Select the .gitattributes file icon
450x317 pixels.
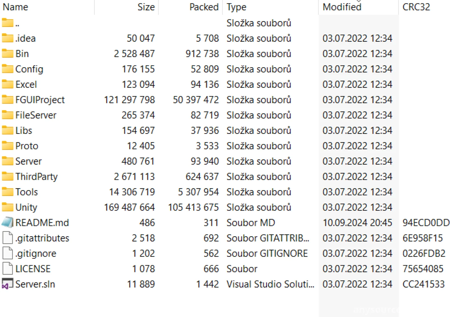click(x=8, y=238)
